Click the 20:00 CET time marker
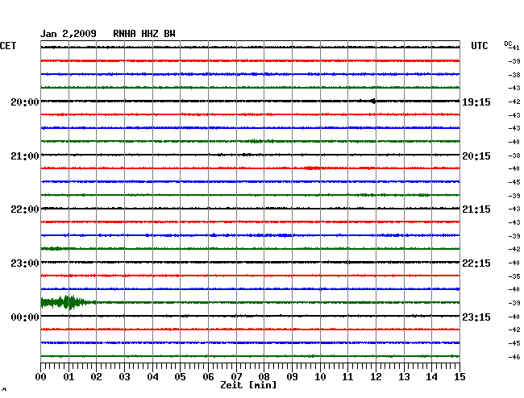This screenshot has height=398, width=524. 25,102
